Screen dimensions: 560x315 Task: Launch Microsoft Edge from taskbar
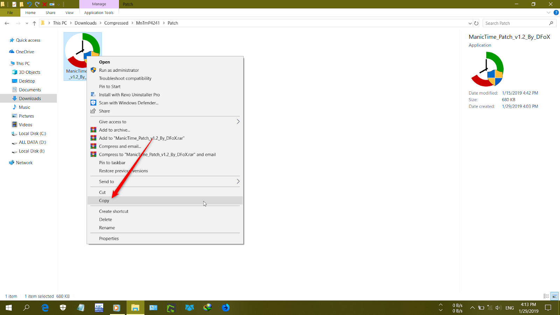coord(45,308)
